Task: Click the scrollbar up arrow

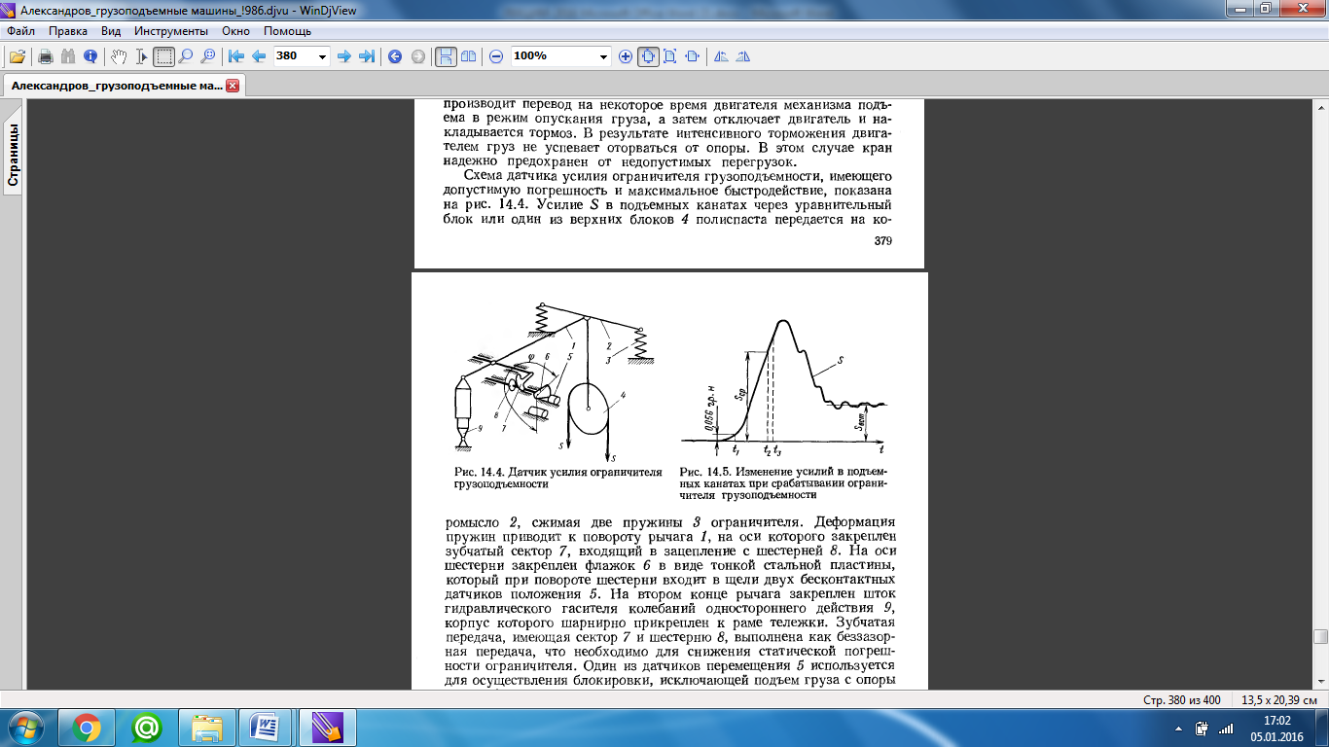Action: coord(1320,105)
